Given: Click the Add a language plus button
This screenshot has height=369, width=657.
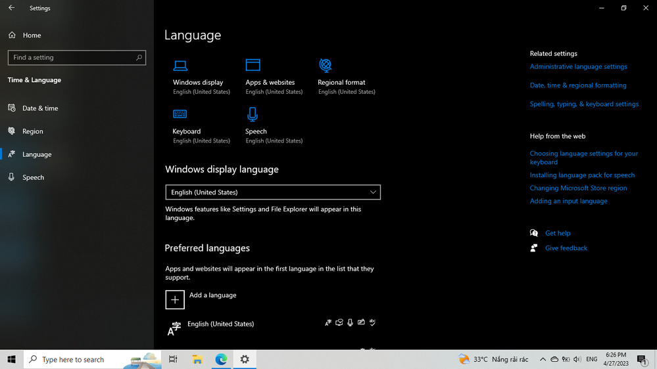Looking at the screenshot, I should click(x=175, y=299).
